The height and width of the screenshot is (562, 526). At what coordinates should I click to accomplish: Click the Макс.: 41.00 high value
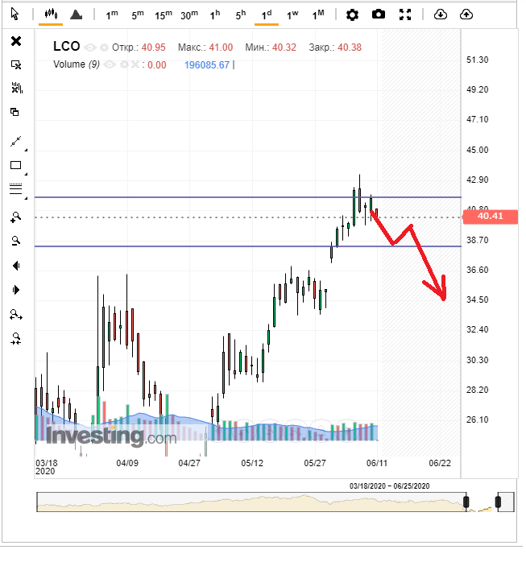[x=205, y=48]
